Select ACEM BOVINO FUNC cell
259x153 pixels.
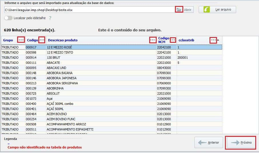click(x=101, y=119)
